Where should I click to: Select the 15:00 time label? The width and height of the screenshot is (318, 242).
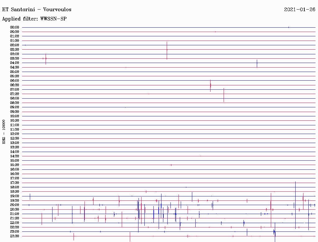[x=15, y=160]
